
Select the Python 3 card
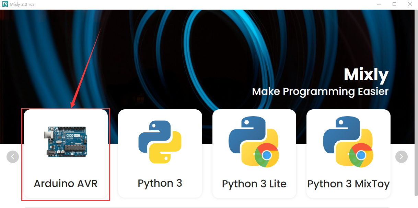coord(160,154)
